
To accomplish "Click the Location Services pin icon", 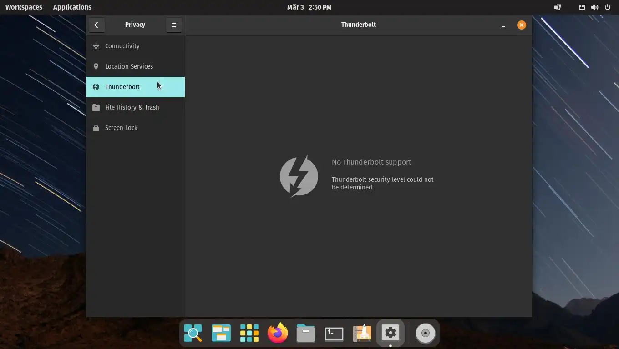I will pyautogui.click(x=96, y=66).
